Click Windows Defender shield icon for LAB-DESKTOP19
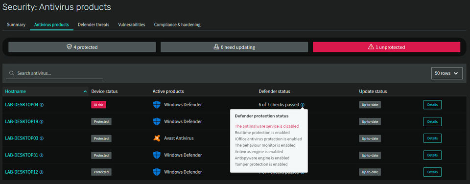 [x=157, y=121]
